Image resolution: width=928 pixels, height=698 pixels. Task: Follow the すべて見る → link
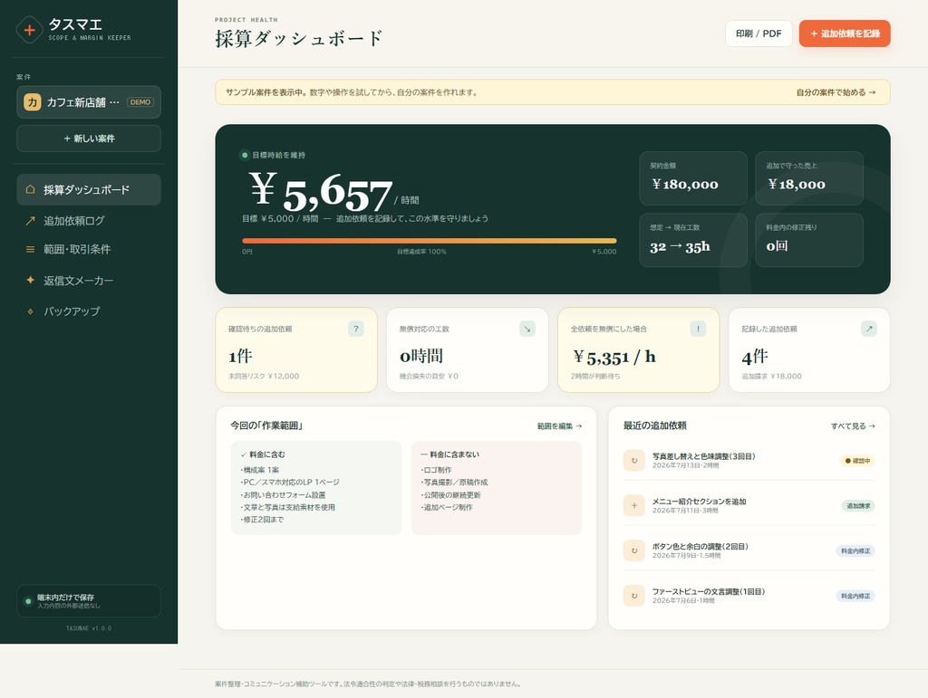pyautogui.click(x=853, y=426)
